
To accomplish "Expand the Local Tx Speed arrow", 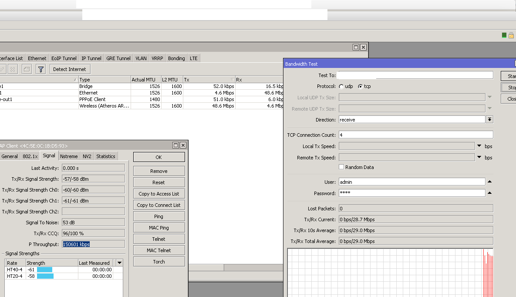I will point(479,146).
